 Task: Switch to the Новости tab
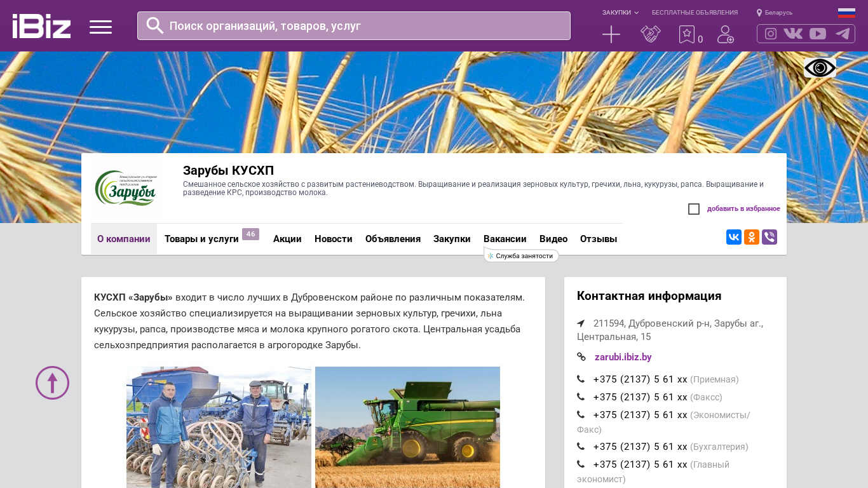click(334, 239)
